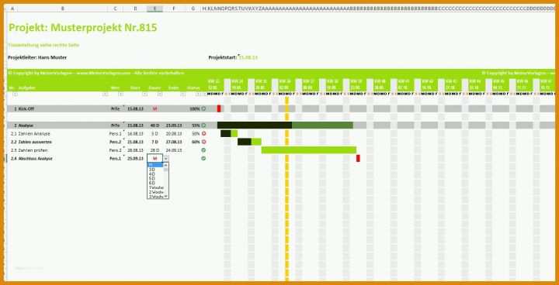Click Kick-Off start date 15.08.13
559x285 pixels.
click(135, 108)
